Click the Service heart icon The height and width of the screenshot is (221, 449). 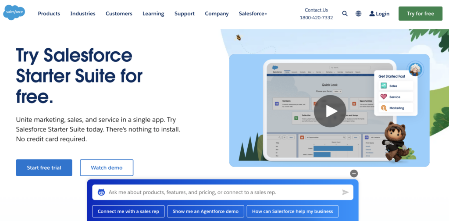pos(384,97)
